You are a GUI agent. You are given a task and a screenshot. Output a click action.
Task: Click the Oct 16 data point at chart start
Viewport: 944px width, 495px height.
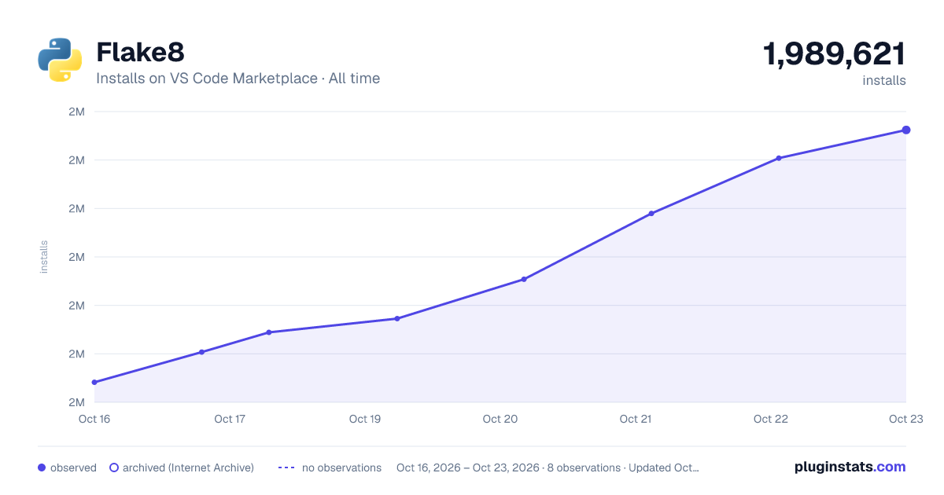point(94,382)
